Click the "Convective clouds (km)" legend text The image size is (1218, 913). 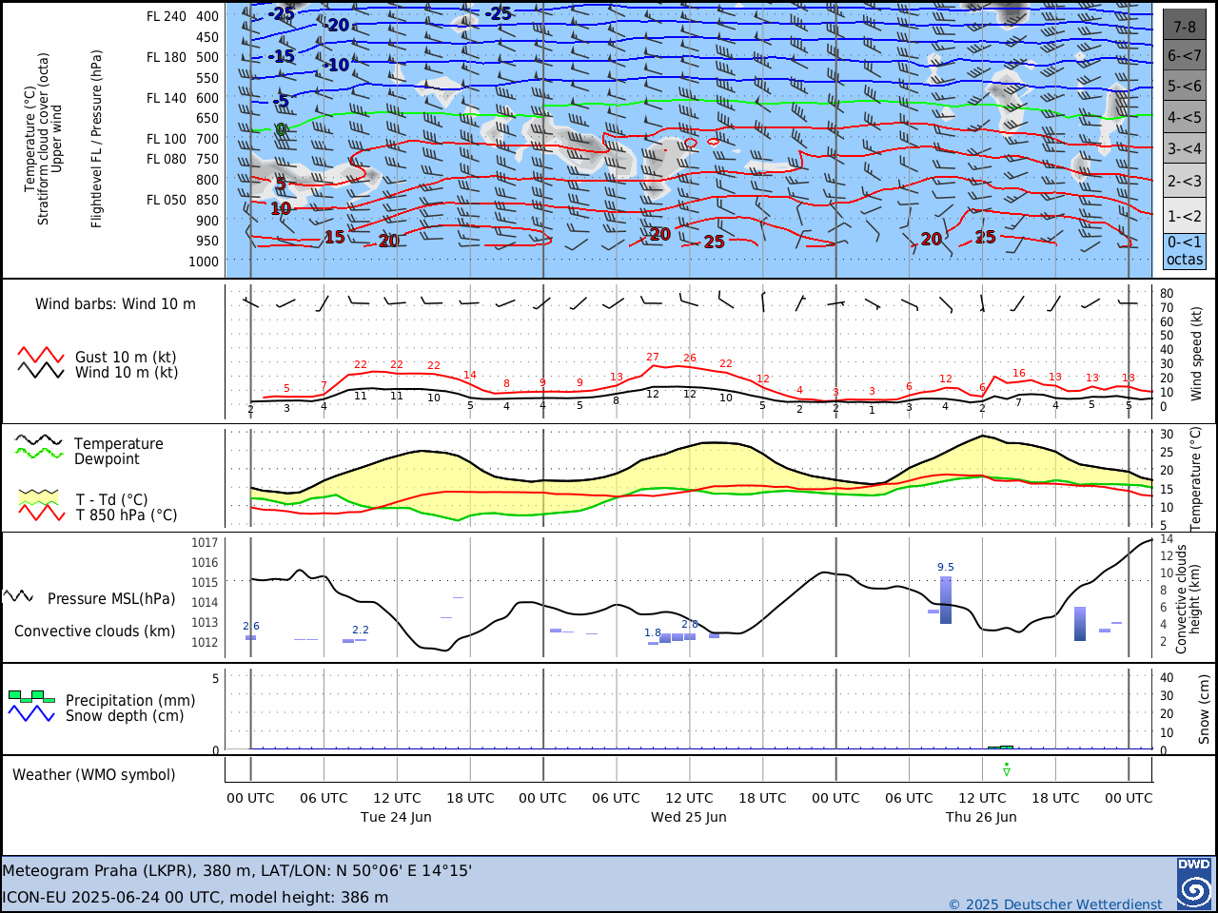94,631
